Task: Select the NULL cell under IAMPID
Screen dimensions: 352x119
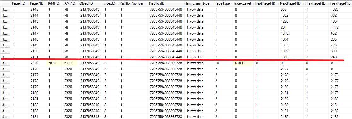Action: tap(70, 63)
